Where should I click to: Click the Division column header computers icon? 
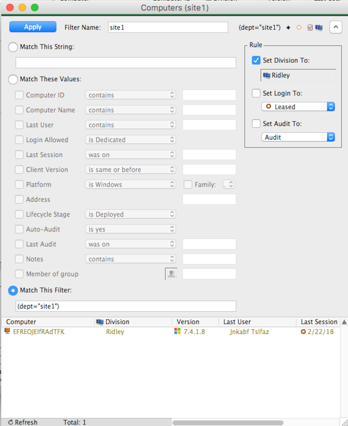click(100, 322)
